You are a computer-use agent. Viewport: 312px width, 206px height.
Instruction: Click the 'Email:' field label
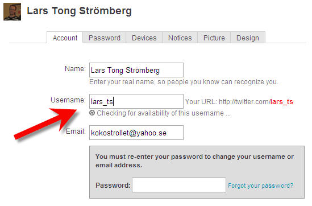point(76,131)
